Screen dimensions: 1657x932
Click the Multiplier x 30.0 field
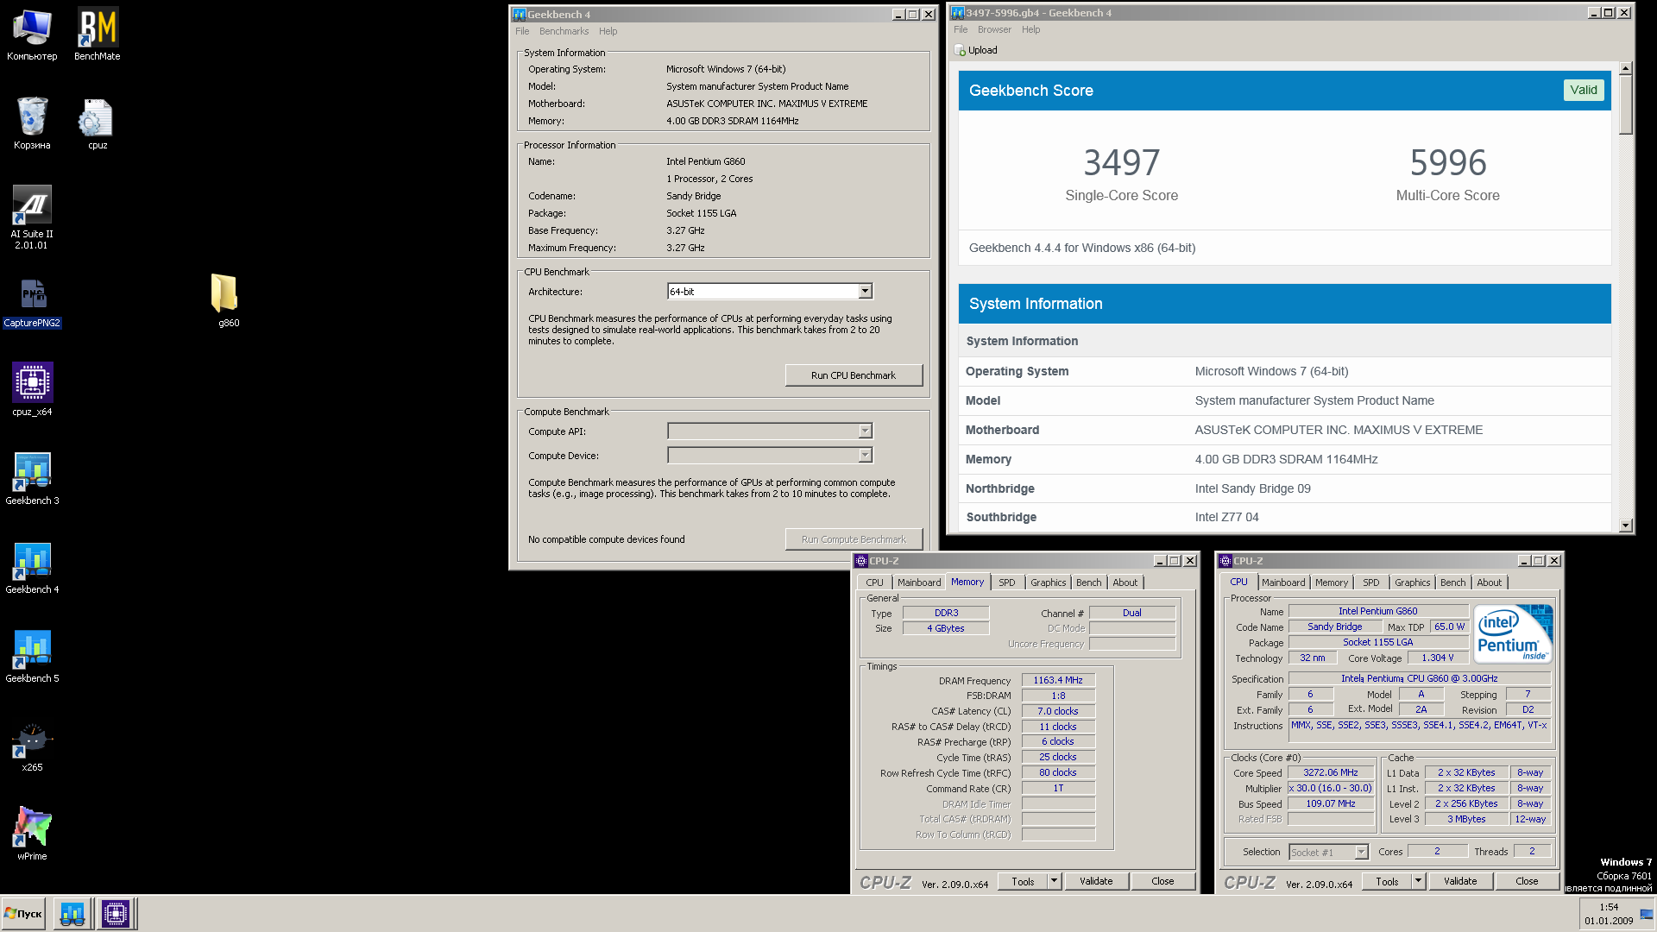[1330, 788]
